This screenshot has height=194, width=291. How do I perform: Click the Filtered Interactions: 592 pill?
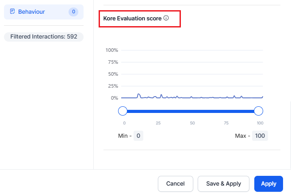(44, 37)
